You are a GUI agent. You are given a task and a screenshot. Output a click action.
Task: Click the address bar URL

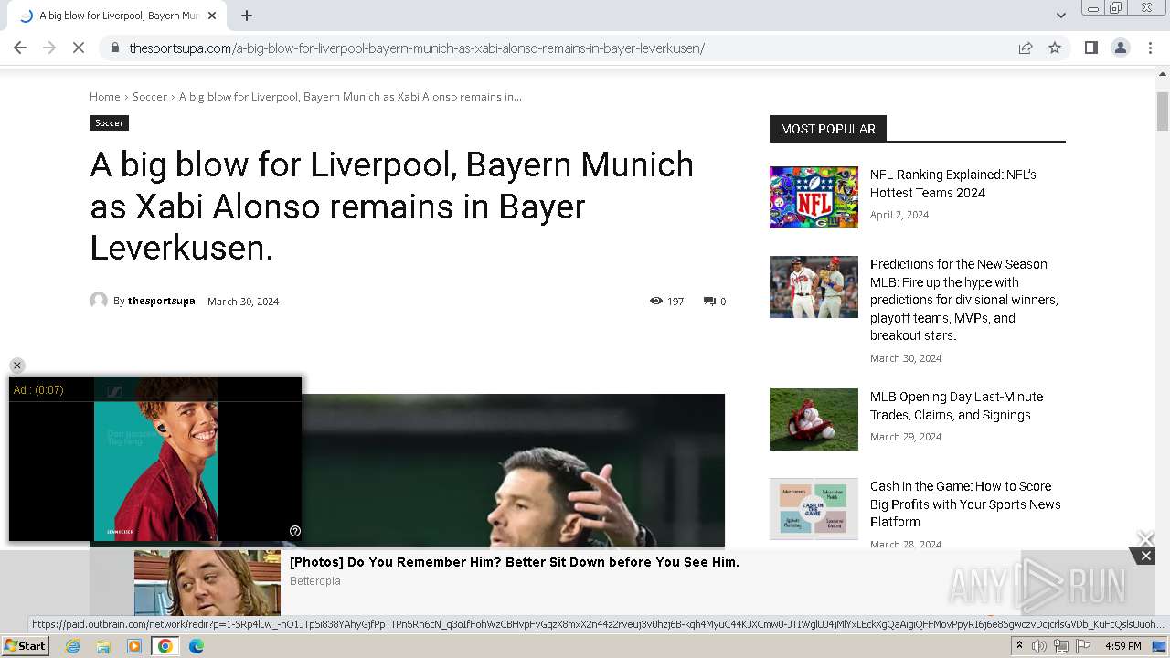pos(417,48)
